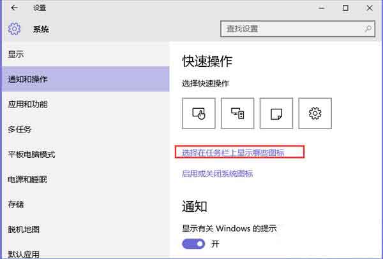Select the tablet mode quick action tile

pos(199,113)
